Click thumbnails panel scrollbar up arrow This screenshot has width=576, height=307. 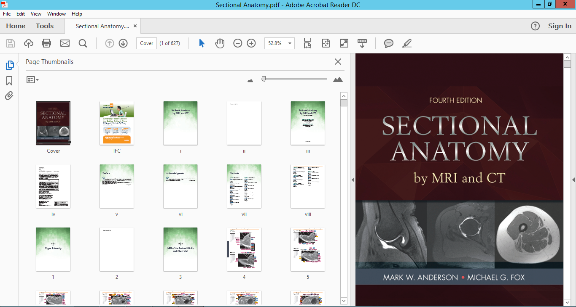[x=344, y=96]
